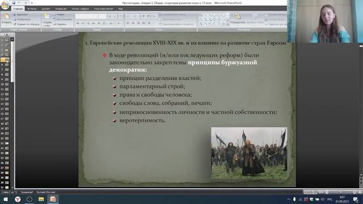
Task: Click Копировать in the clipboard group
Action: coord(22,19)
